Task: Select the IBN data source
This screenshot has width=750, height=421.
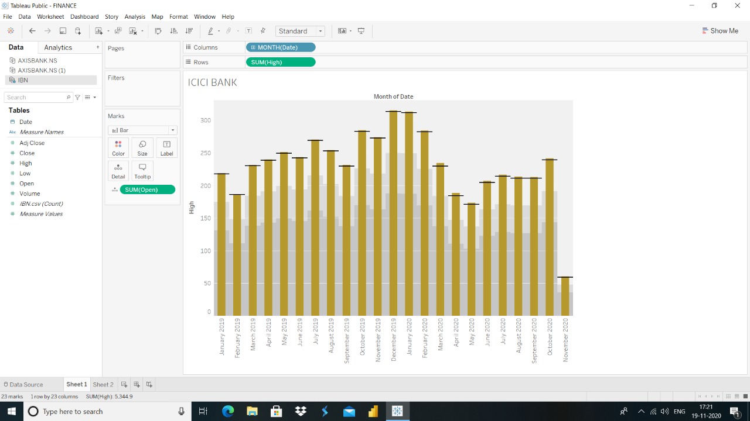Action: pyautogui.click(x=51, y=80)
